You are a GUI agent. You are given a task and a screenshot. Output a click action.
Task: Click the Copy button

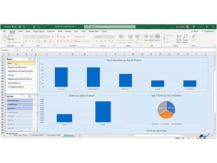(x=11, y=39)
